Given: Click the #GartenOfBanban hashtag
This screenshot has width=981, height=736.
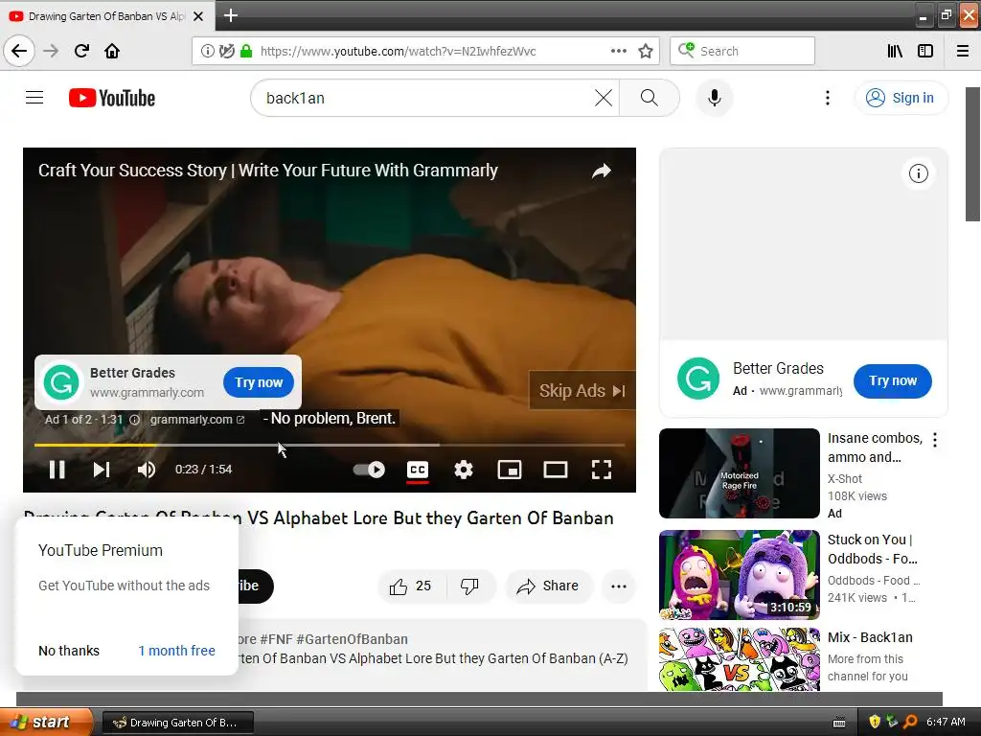Looking at the screenshot, I should pos(352,639).
